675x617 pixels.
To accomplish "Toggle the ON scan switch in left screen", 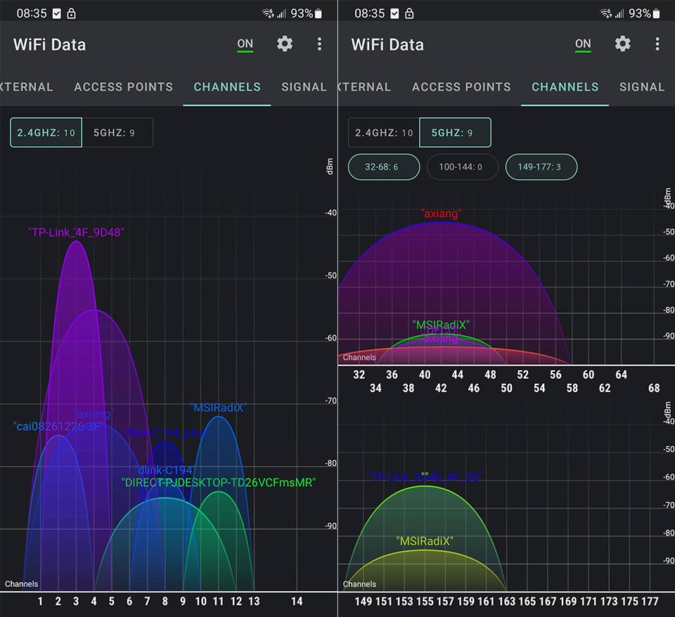I will tap(245, 44).
